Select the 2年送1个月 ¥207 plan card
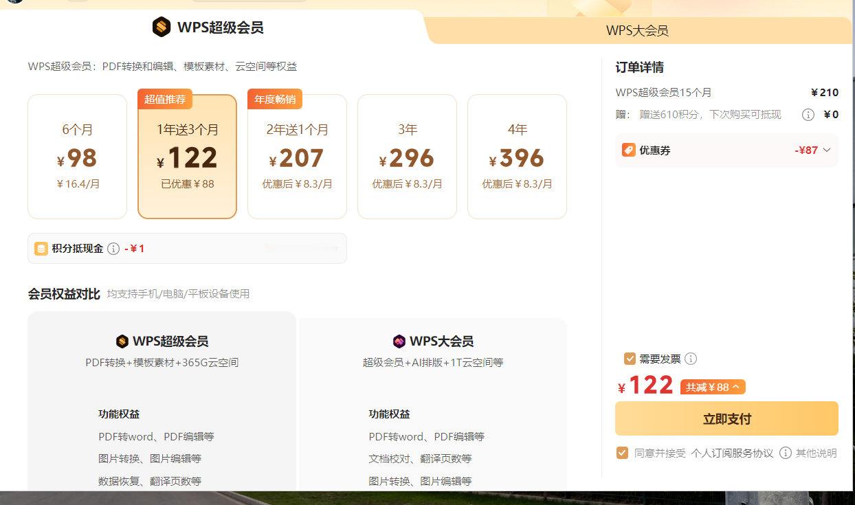Image resolution: width=855 pixels, height=505 pixels. point(297,157)
